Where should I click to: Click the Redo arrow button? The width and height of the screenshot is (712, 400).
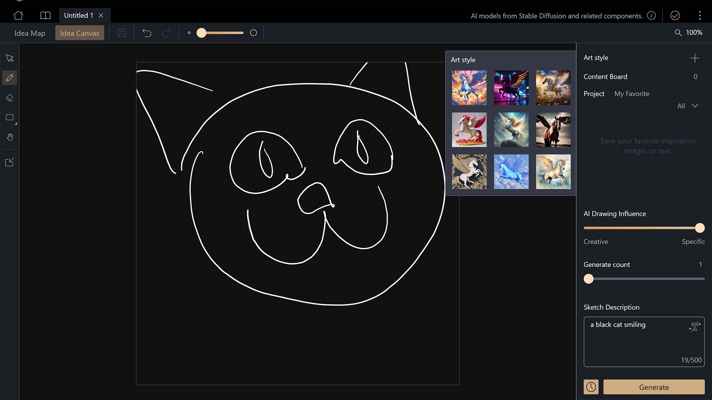[166, 33]
